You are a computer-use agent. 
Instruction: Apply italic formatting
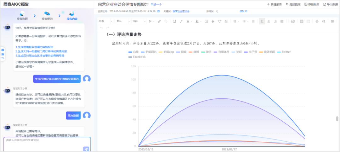point(181,21)
